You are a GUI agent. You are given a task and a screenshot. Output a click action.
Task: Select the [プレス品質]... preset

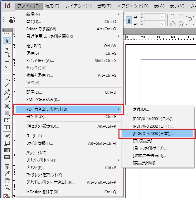pos(157,141)
